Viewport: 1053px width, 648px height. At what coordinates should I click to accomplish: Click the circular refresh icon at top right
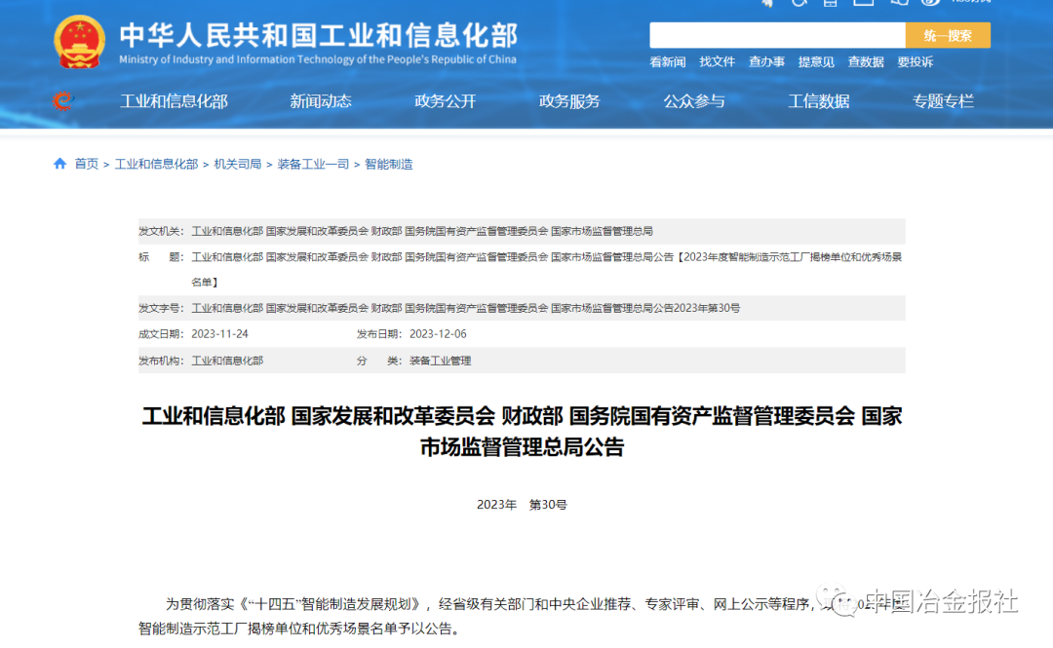pyautogui.click(x=798, y=4)
